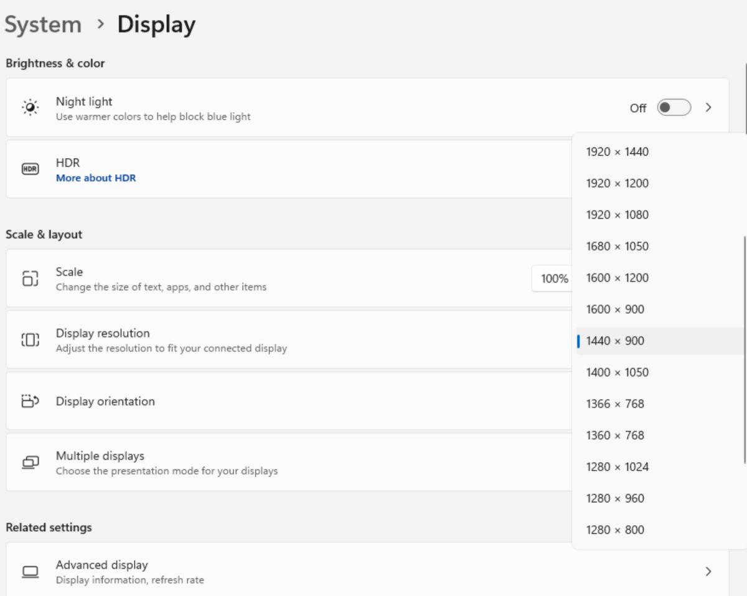
Task: Click the Display resolution row
Action: tap(289, 339)
